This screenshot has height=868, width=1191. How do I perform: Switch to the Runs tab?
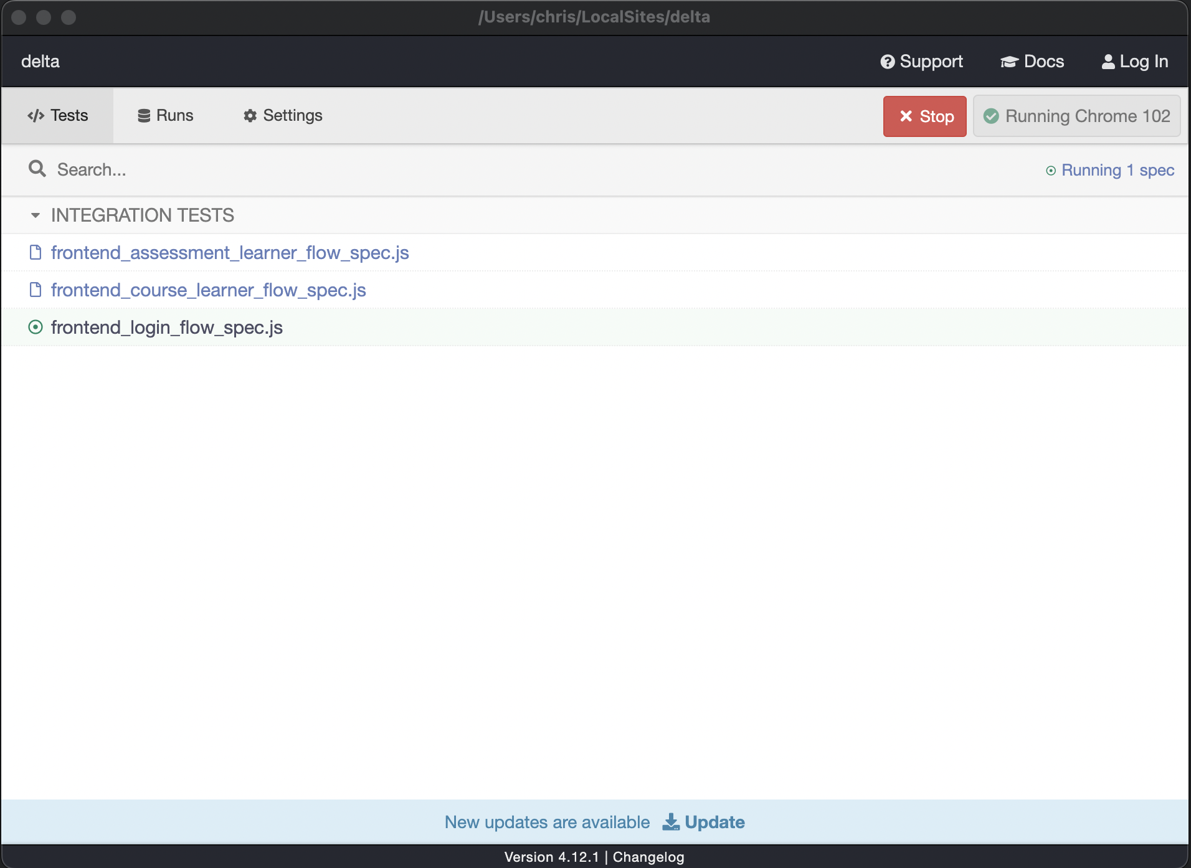166,116
